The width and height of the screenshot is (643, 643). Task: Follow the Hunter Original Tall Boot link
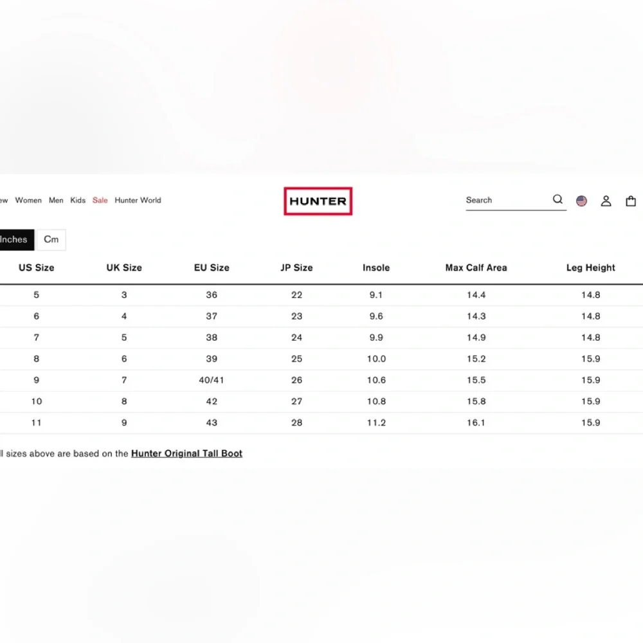[186, 453]
